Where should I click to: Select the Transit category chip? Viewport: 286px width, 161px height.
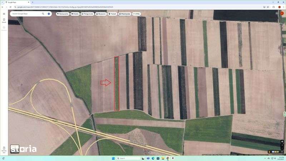coord(112,14)
